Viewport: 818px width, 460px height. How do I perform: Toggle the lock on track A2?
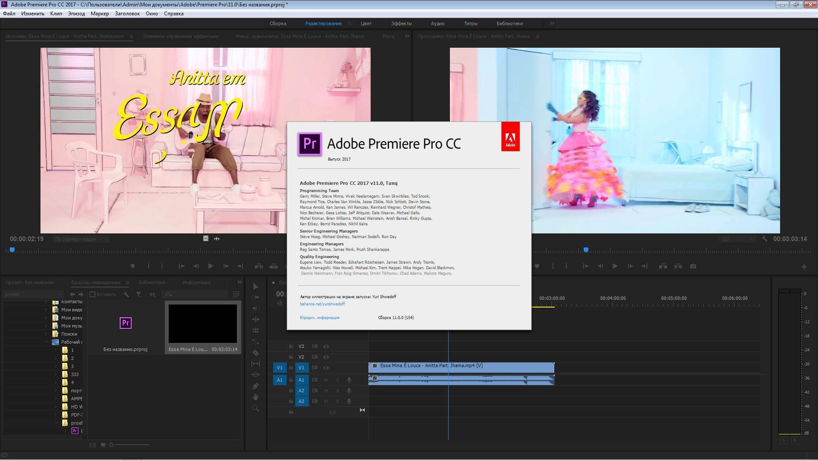291,391
